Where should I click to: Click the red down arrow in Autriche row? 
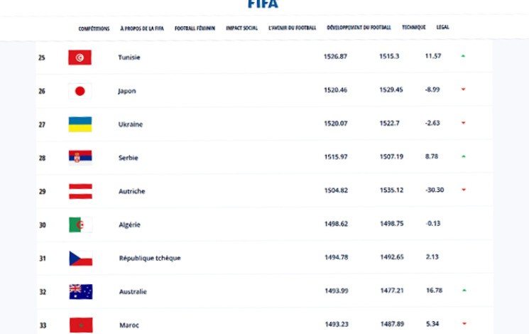(463, 190)
